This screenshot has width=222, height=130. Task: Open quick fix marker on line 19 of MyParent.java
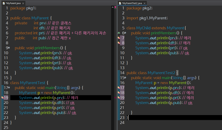[3, 97]
